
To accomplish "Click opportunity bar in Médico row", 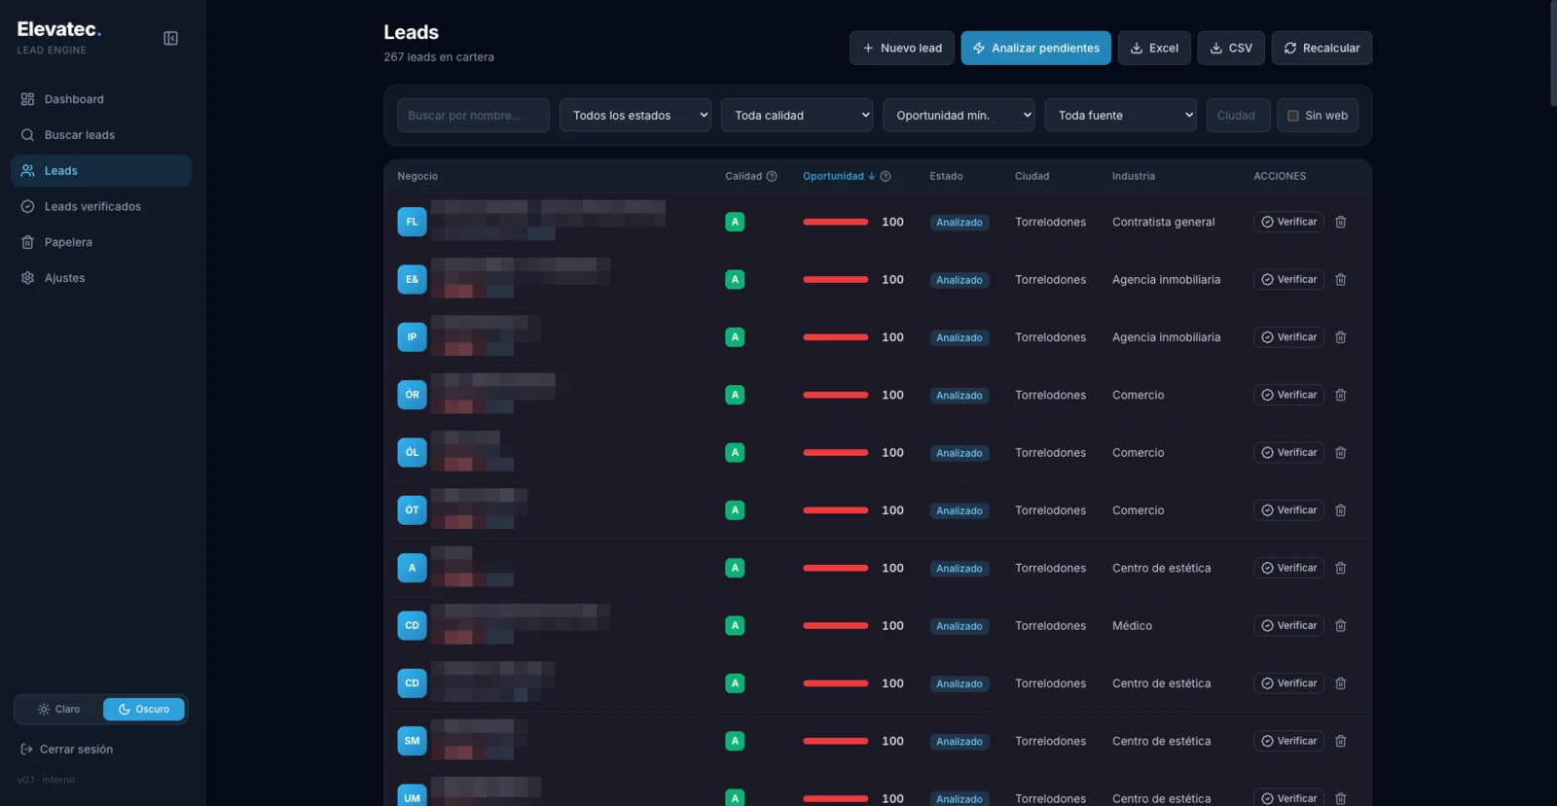I will (835, 625).
